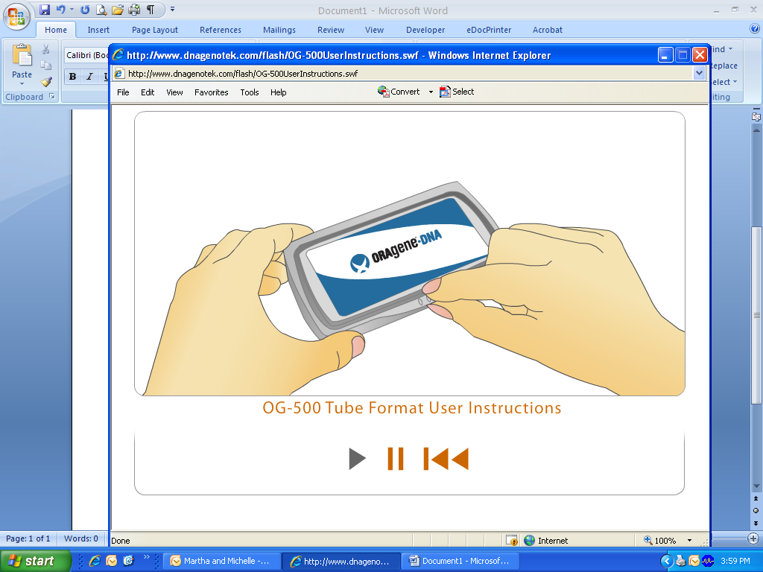Toggle the Show/Hide paragraph marks icon
The image size is (763, 572).
coord(151,10)
